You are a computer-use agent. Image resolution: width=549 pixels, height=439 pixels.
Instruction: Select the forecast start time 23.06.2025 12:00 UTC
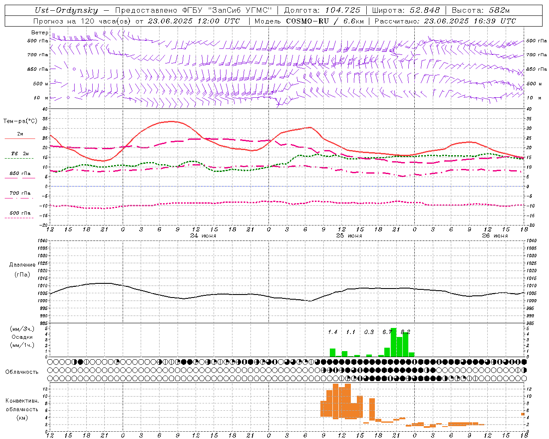click(x=193, y=21)
